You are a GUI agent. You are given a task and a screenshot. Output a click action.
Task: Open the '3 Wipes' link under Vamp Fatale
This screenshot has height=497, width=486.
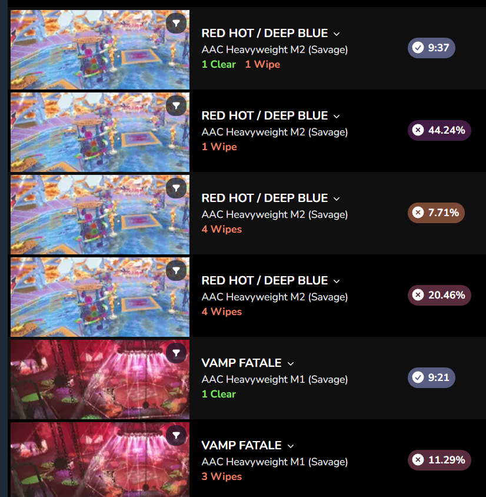coord(222,476)
